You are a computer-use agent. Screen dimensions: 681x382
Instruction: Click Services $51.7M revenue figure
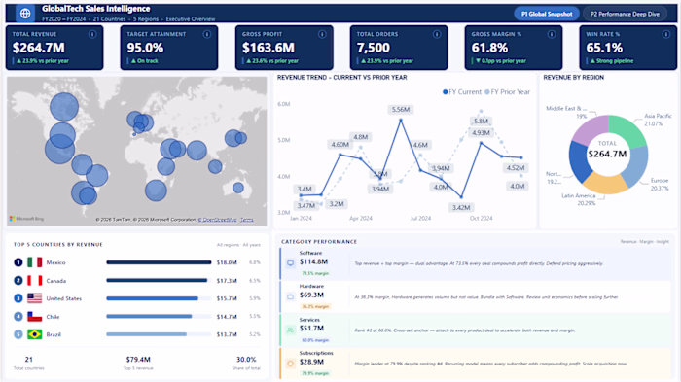(x=311, y=329)
